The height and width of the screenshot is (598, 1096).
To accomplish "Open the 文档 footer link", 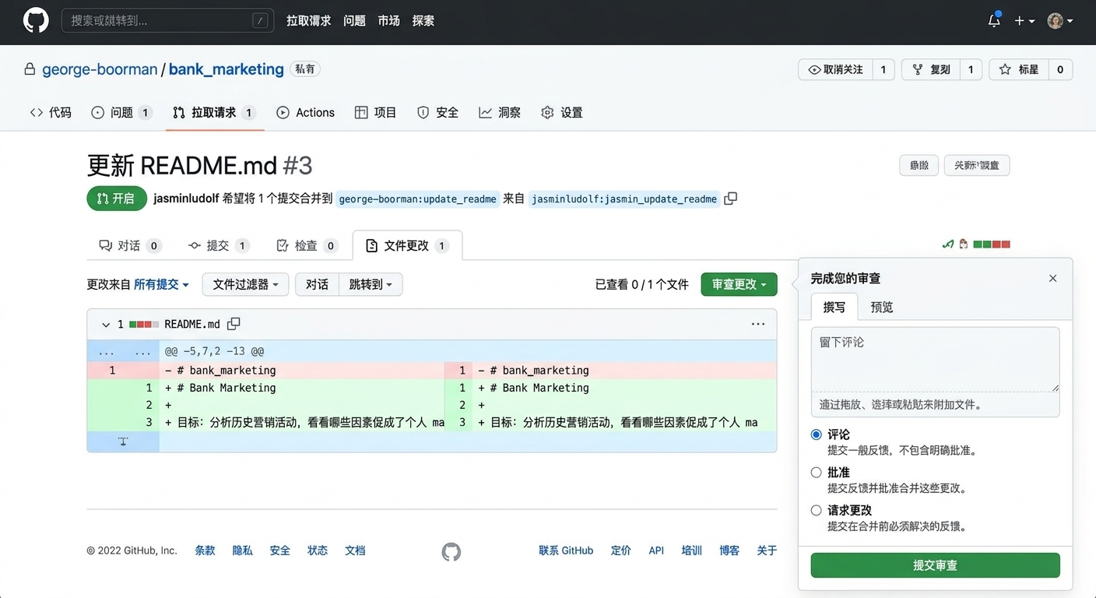I will 355,551.
